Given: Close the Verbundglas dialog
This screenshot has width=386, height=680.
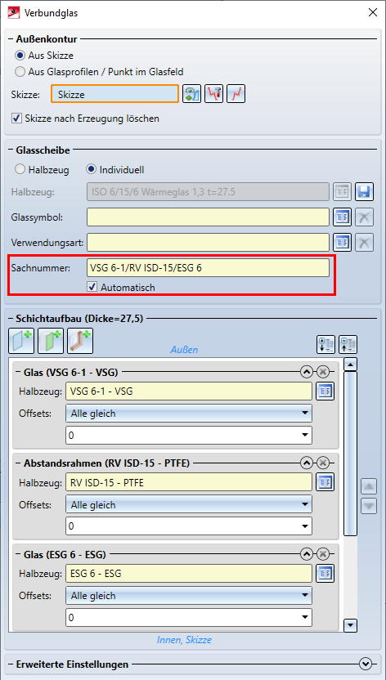Looking at the screenshot, I should pos(372,12).
